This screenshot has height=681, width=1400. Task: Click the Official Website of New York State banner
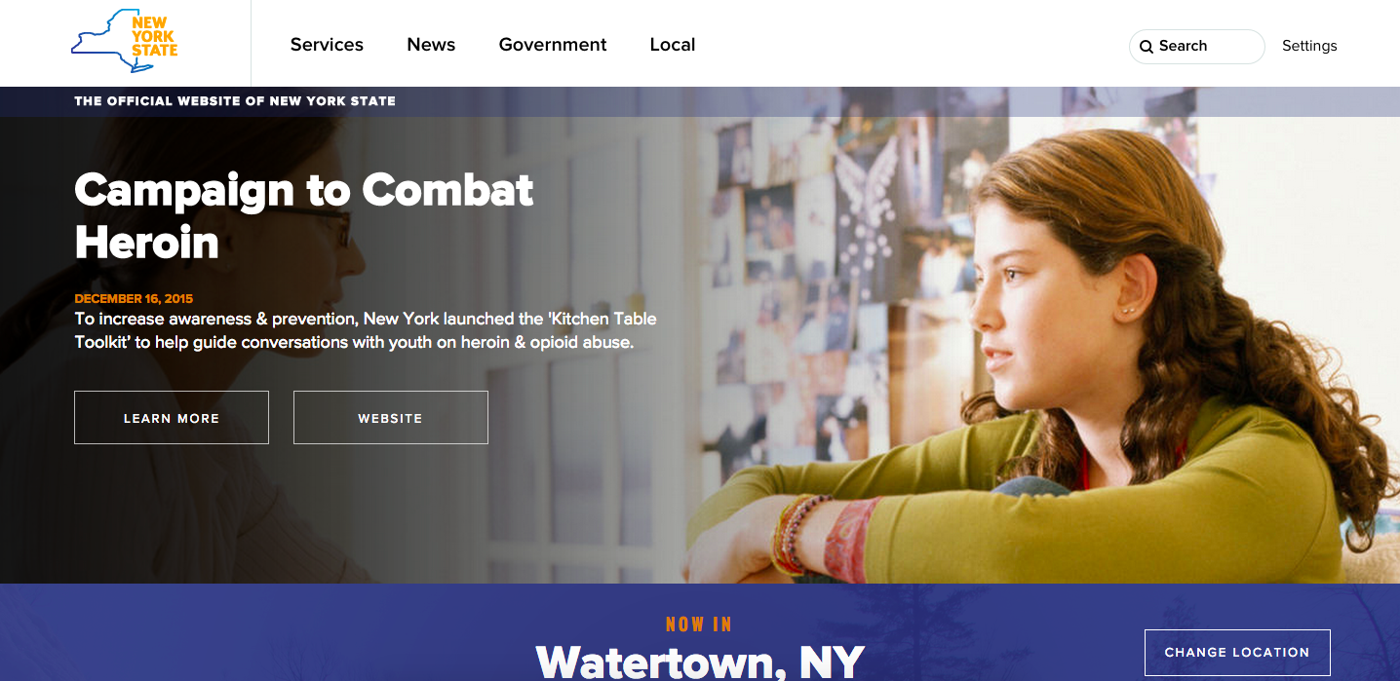(235, 101)
